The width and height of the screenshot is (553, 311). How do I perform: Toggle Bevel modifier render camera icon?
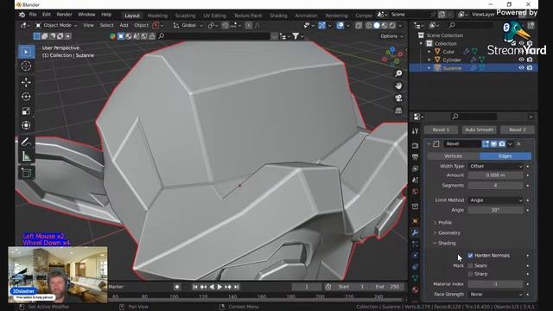[502, 144]
